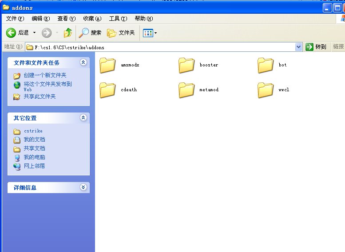Expand the 详细信息 panel
The height and width of the screenshot is (252, 345).
[x=83, y=187]
